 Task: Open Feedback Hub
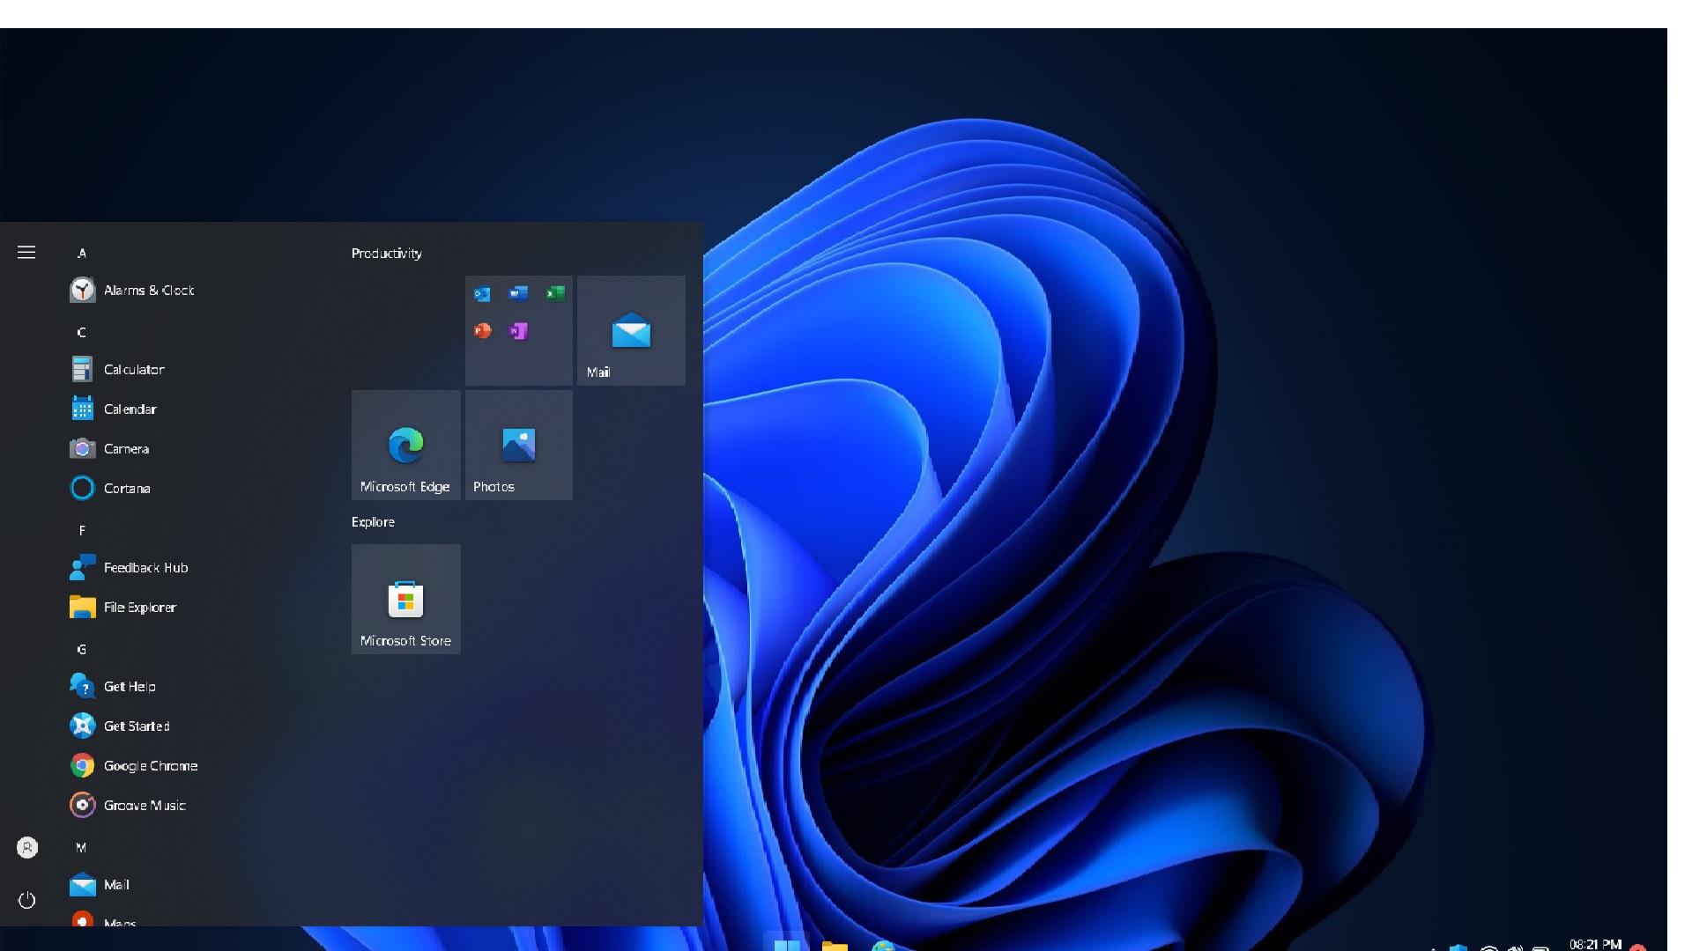[x=129, y=568]
